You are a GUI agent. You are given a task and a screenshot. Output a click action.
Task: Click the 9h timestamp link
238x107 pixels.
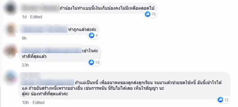[24, 38]
